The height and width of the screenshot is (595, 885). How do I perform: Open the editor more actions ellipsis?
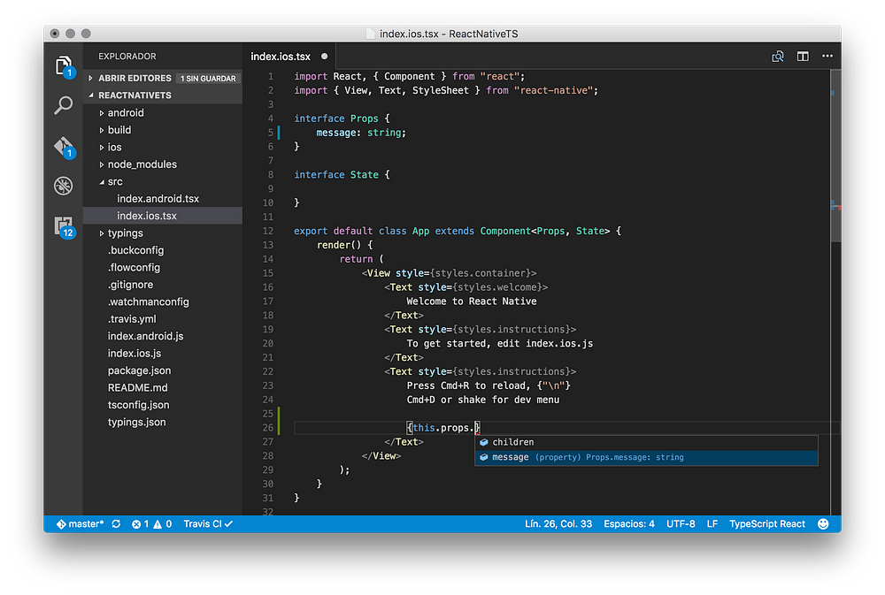827,56
